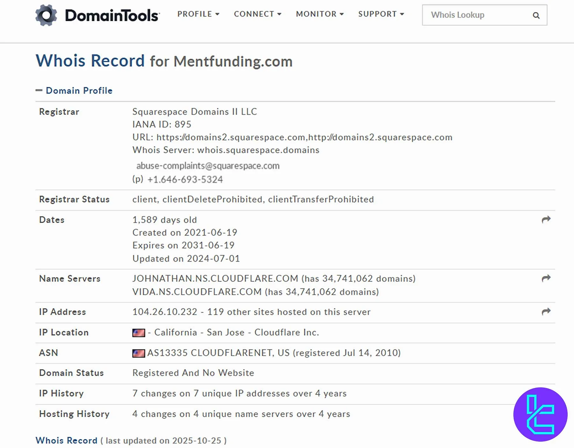Collapse the Domain Profile section
This screenshot has height=448, width=574.
(39, 90)
